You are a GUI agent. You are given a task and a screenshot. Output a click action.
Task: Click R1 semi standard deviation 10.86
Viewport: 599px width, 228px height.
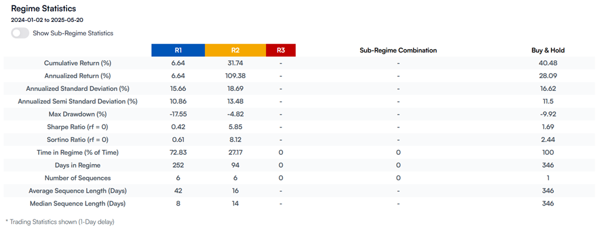tap(178, 101)
